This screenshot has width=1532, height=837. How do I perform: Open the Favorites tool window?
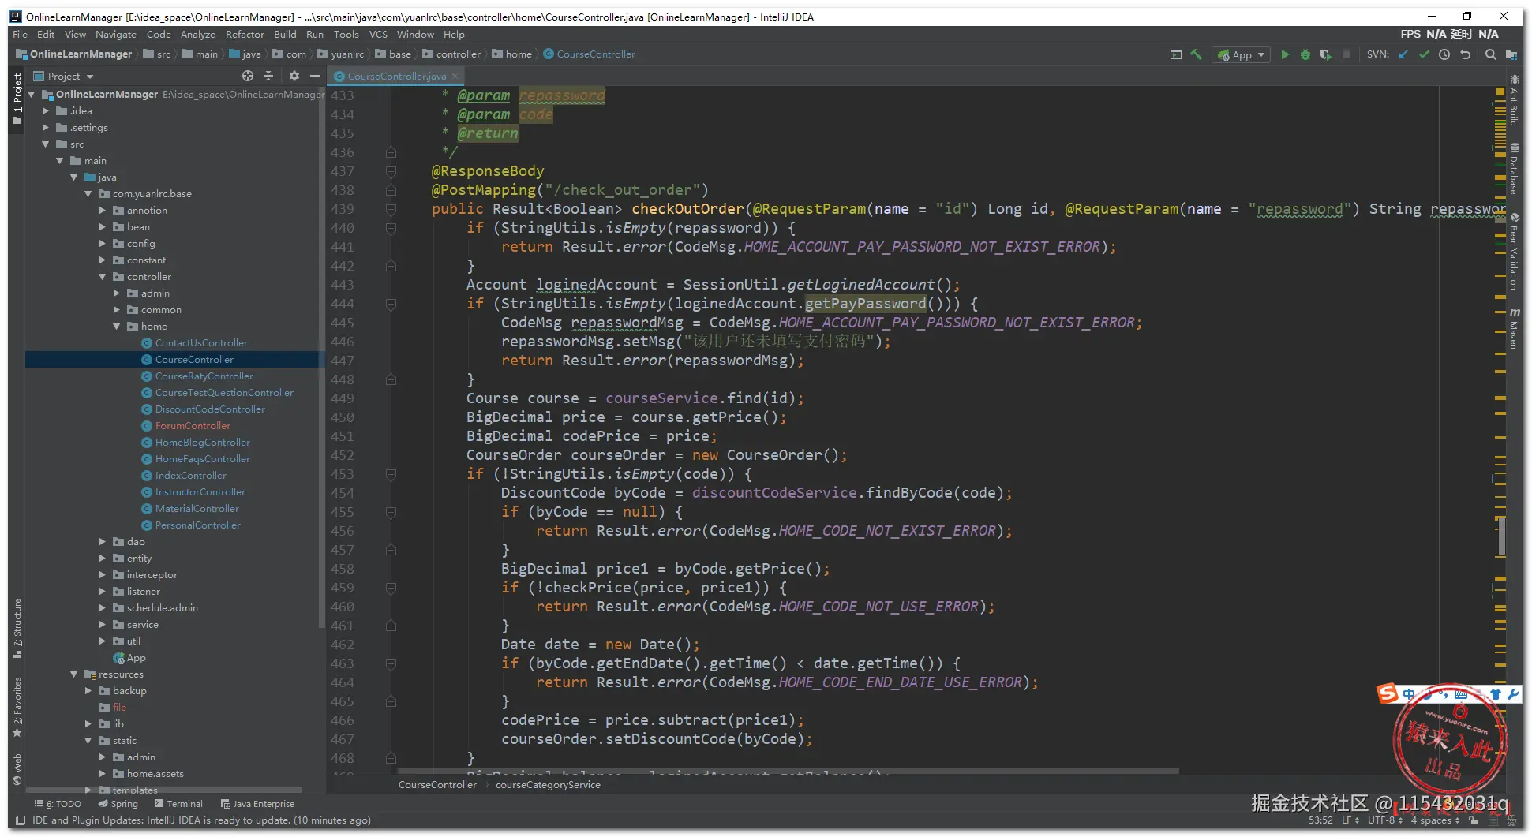point(17,707)
